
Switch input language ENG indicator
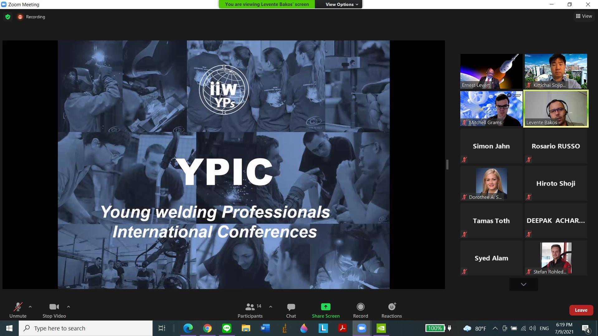(x=544, y=328)
